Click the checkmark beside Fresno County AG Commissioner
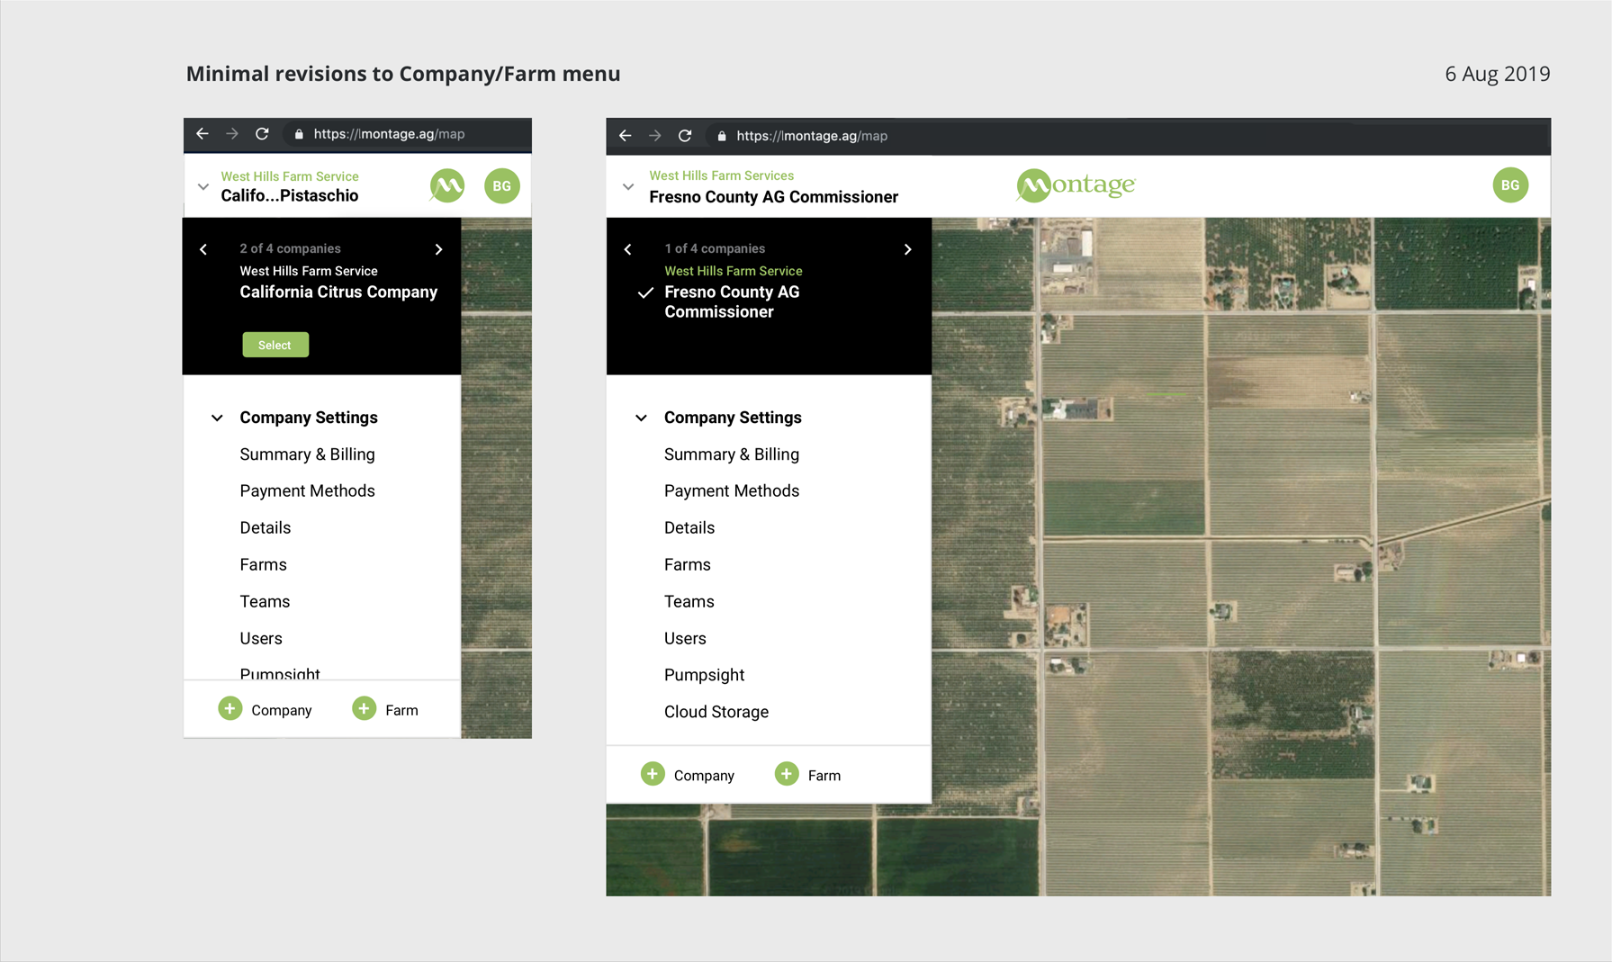This screenshot has width=1612, height=962. point(645,292)
